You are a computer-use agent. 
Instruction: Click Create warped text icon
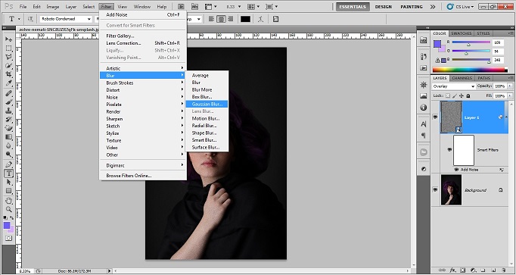point(260,19)
